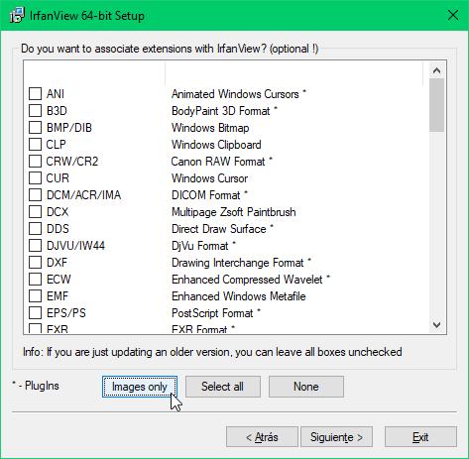Tick the CRW/CR2 checkbox

(x=35, y=161)
